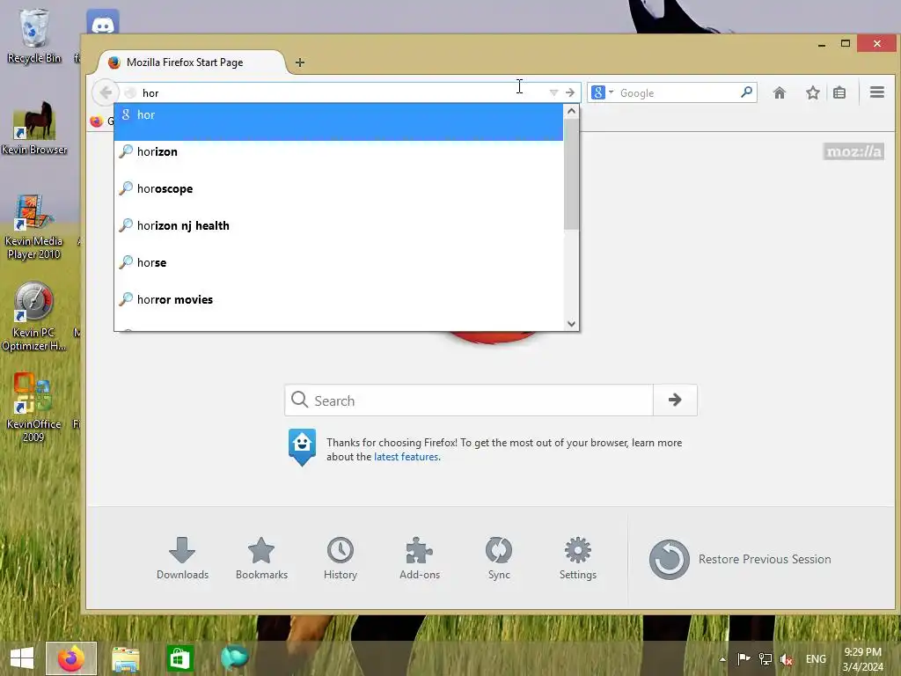The height and width of the screenshot is (676, 901).
Task: Click the start page search submit arrow
Action: click(x=675, y=400)
